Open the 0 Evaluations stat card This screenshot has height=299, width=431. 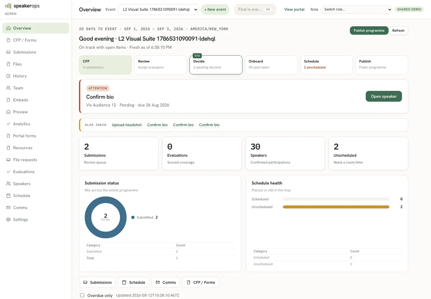[x=202, y=153]
